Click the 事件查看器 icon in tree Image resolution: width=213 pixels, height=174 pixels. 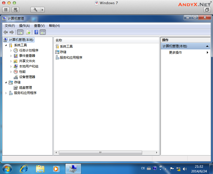coord(16,56)
